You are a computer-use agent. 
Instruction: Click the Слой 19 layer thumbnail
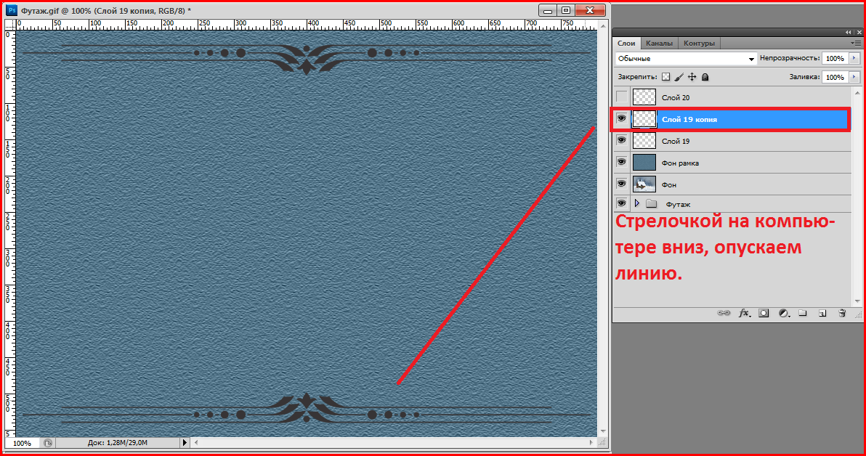(644, 140)
